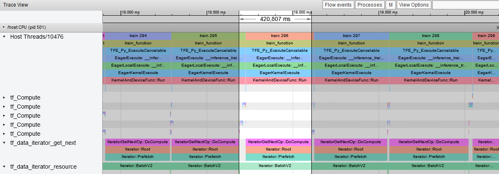Select Iterator::Prefetch slice below train 294
Screen dimensions: 499x174
click(137, 157)
